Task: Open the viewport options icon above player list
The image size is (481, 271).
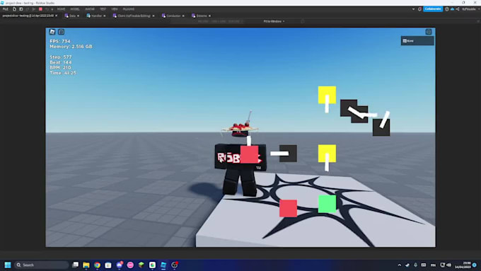Action: pos(429,32)
